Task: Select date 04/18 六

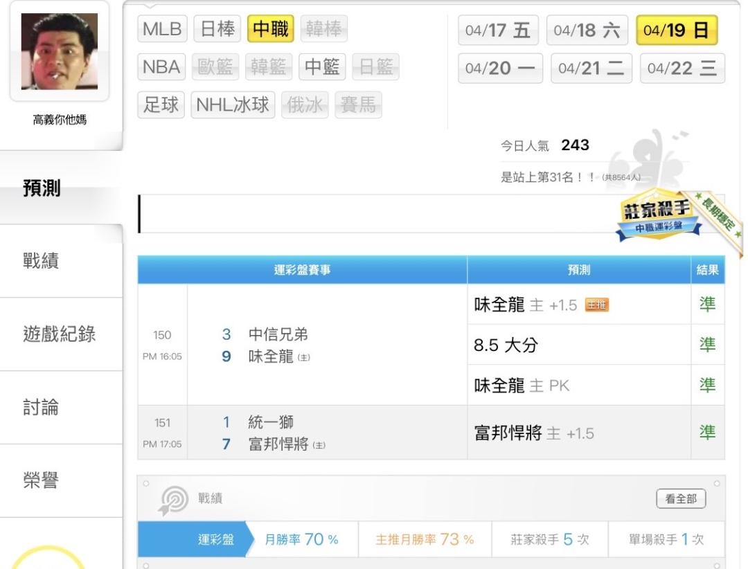Action: (x=587, y=31)
